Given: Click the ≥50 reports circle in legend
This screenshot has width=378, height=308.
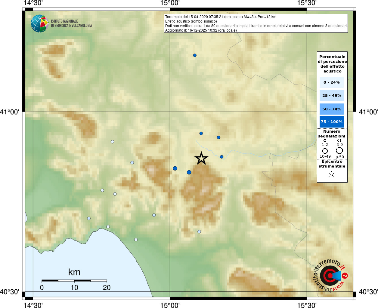Looking at the screenshot, I should pos(339,151).
